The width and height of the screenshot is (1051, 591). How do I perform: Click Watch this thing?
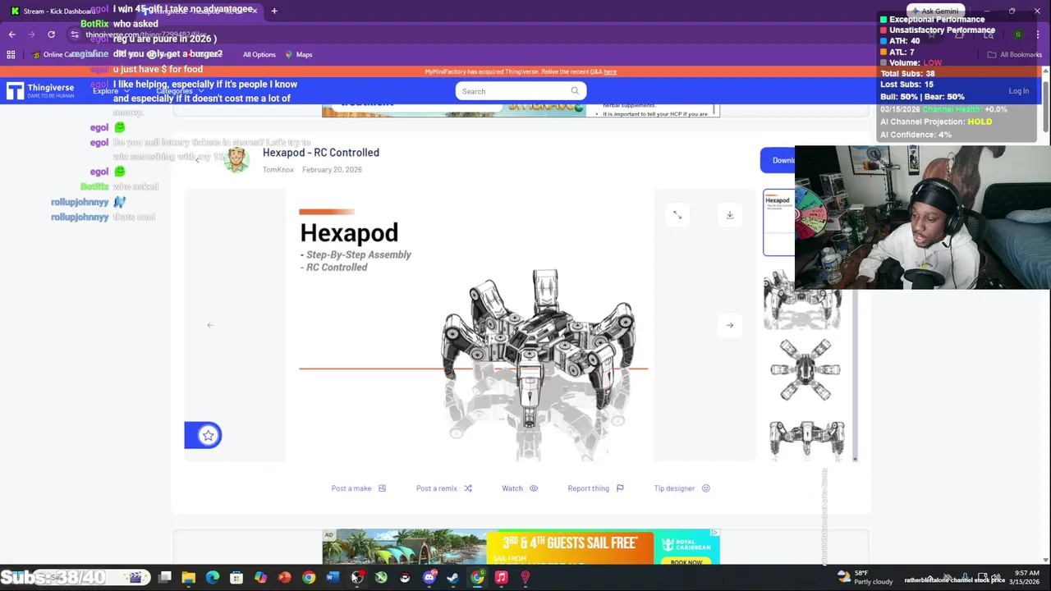(x=520, y=488)
